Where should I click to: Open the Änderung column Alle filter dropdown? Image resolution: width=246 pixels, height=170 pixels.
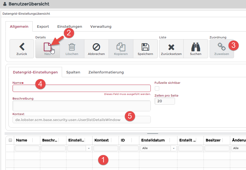(238, 148)
